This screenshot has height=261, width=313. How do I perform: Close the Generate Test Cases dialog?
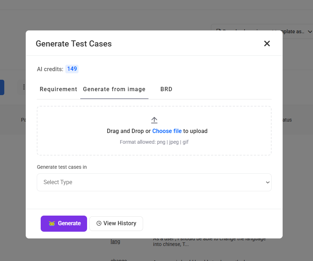coord(267,44)
